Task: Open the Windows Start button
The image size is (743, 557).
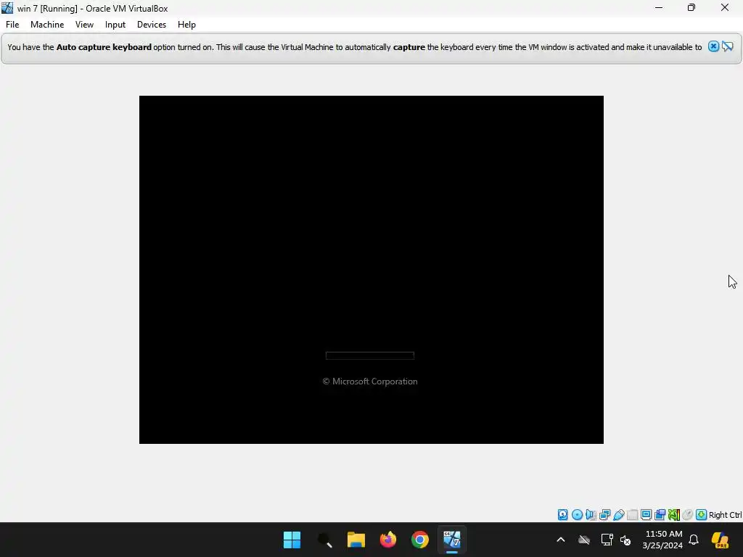Action: [x=292, y=540]
